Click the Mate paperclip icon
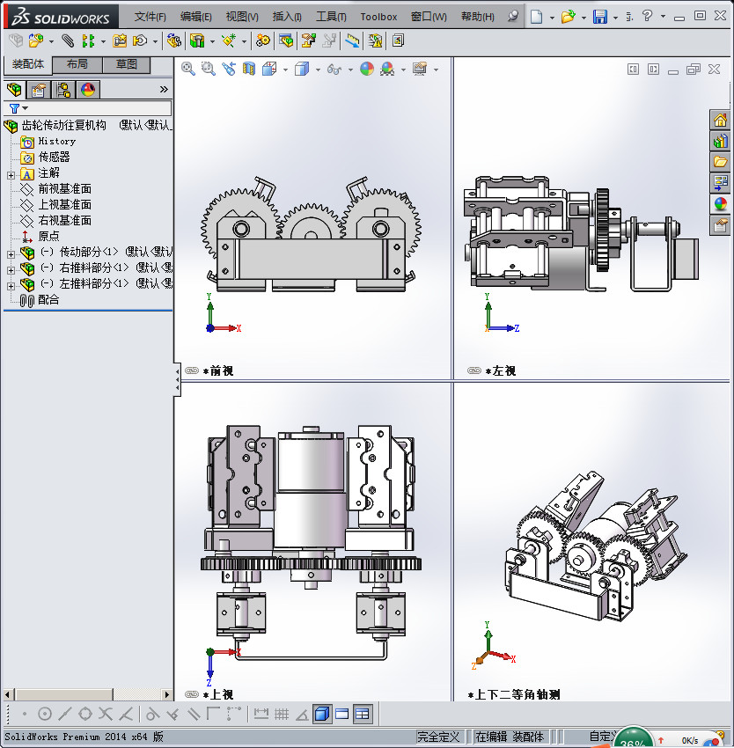Screen dimensions: 734x748 68,41
